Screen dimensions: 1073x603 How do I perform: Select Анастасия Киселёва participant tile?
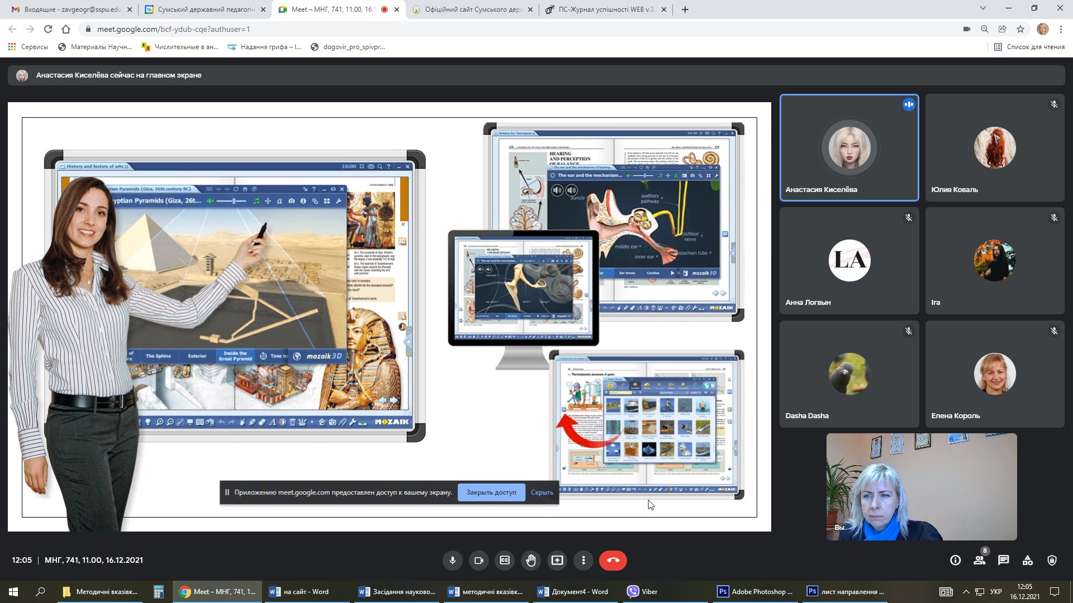tap(849, 148)
